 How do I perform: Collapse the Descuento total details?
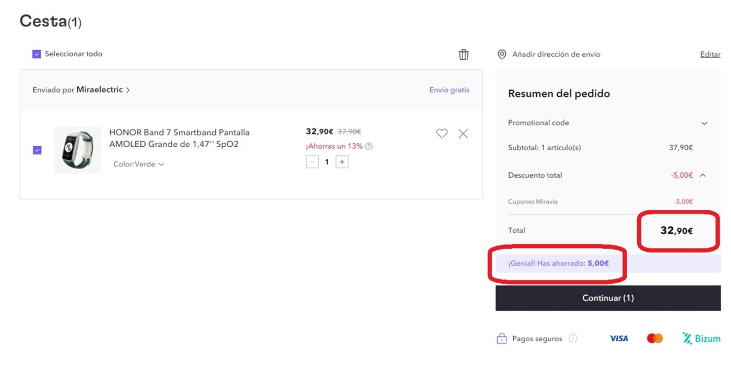coord(703,175)
